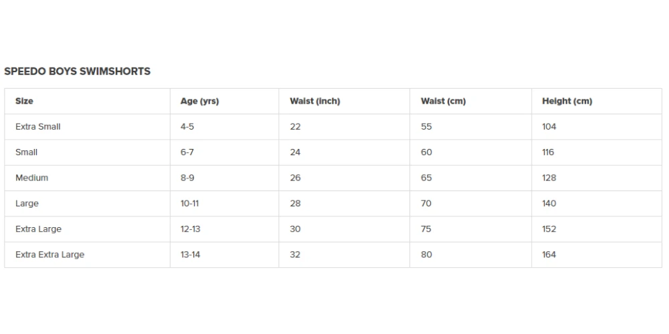Click the Medium size row label

pos(32,178)
